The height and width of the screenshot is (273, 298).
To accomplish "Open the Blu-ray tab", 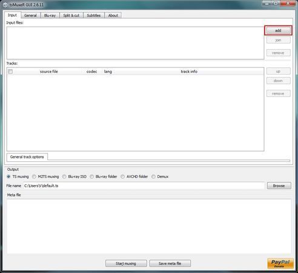I will [50, 15].
